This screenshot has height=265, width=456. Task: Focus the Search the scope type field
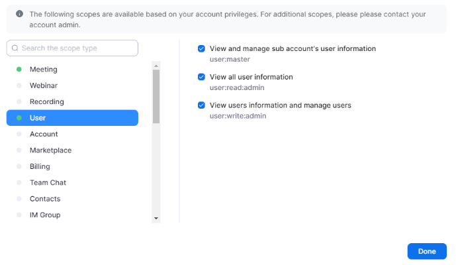(72, 48)
